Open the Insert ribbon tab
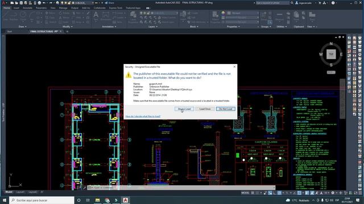Screen dimensions: 364x204 (16, 8)
